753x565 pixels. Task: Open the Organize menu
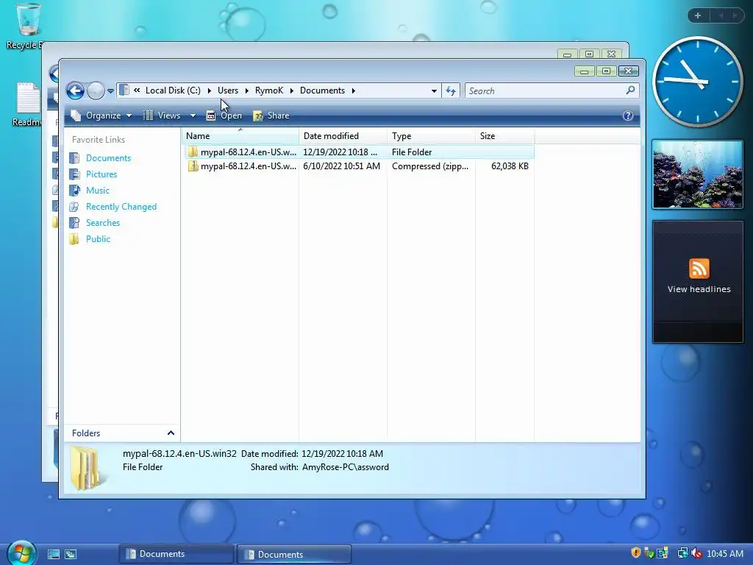tap(101, 116)
